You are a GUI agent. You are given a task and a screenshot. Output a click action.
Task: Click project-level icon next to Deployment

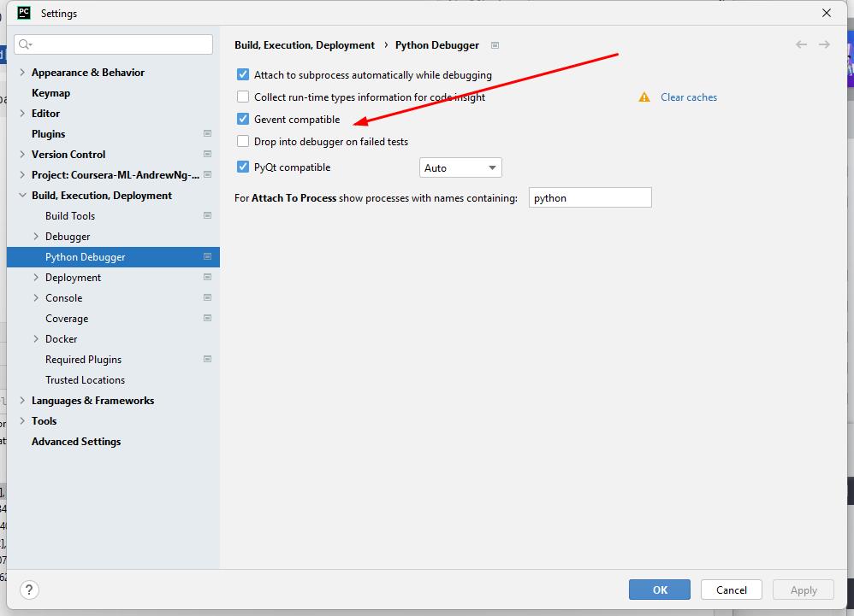[207, 277]
